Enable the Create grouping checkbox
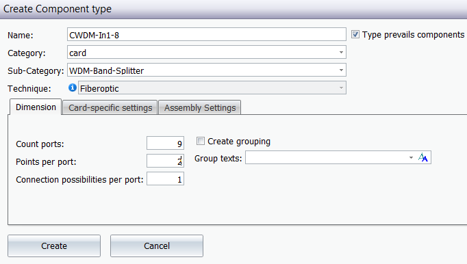The image size is (467, 264). pyautogui.click(x=201, y=141)
